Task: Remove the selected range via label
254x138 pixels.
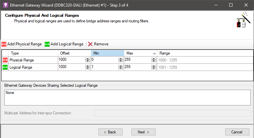Action: (101, 44)
